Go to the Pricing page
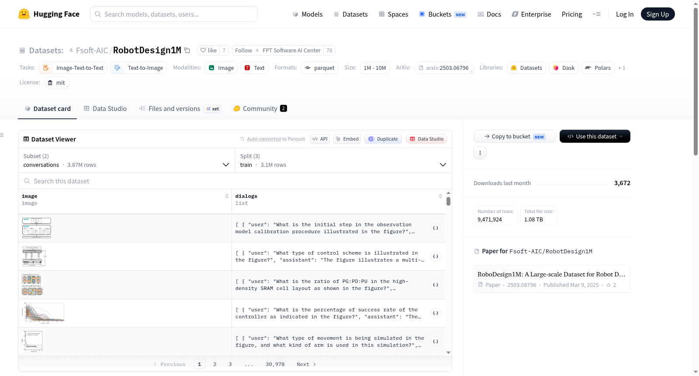Viewport: 699px width, 376px height. click(572, 14)
